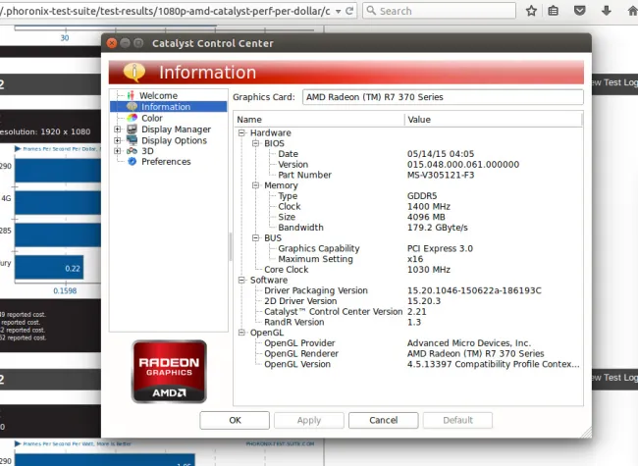Click the Preferences icon in tree
Screen dimensions: 638x466
point(132,162)
